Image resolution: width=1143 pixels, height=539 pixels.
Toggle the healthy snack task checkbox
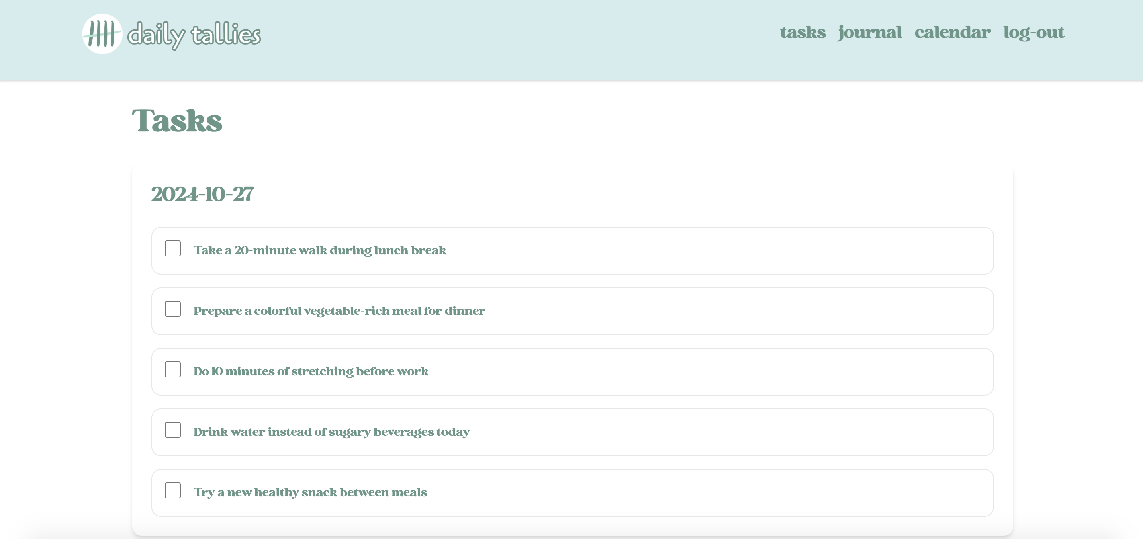pyautogui.click(x=172, y=491)
